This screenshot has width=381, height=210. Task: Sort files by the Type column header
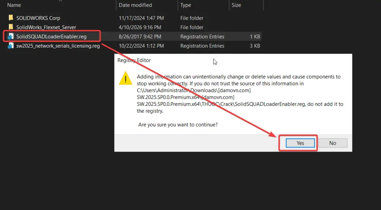pos(186,5)
